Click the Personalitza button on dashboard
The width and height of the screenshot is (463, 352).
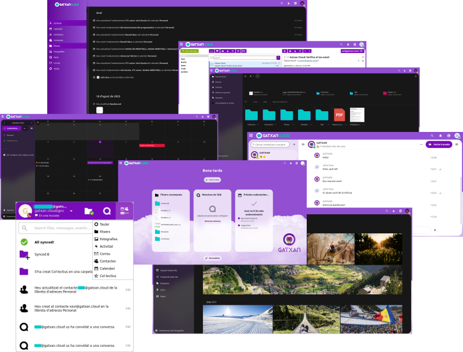pos(213,258)
